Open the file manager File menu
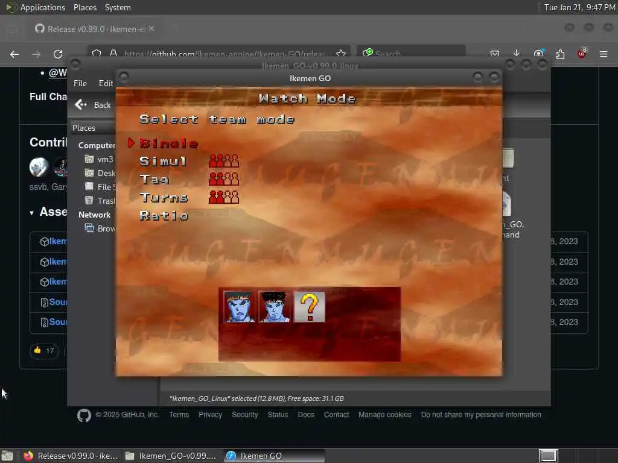Image resolution: width=618 pixels, height=463 pixels. tap(80, 83)
